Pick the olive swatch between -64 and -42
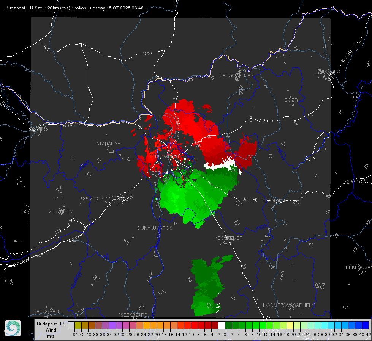The width and height of the screenshot is (372, 341). point(78,325)
